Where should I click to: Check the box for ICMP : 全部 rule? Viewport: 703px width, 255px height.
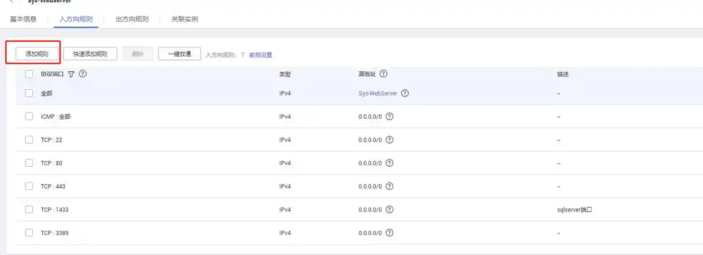pos(29,116)
